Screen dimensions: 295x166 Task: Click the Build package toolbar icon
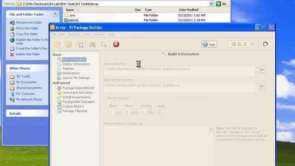(92, 44)
